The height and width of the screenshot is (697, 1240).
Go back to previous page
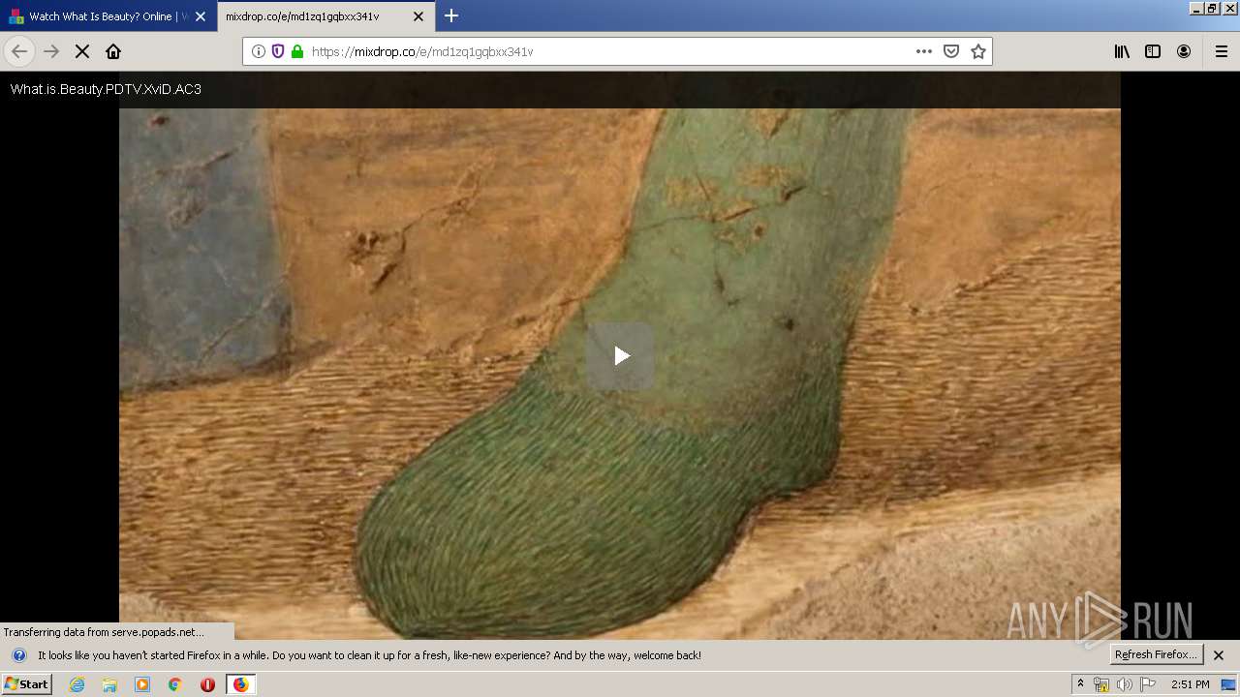click(19, 51)
